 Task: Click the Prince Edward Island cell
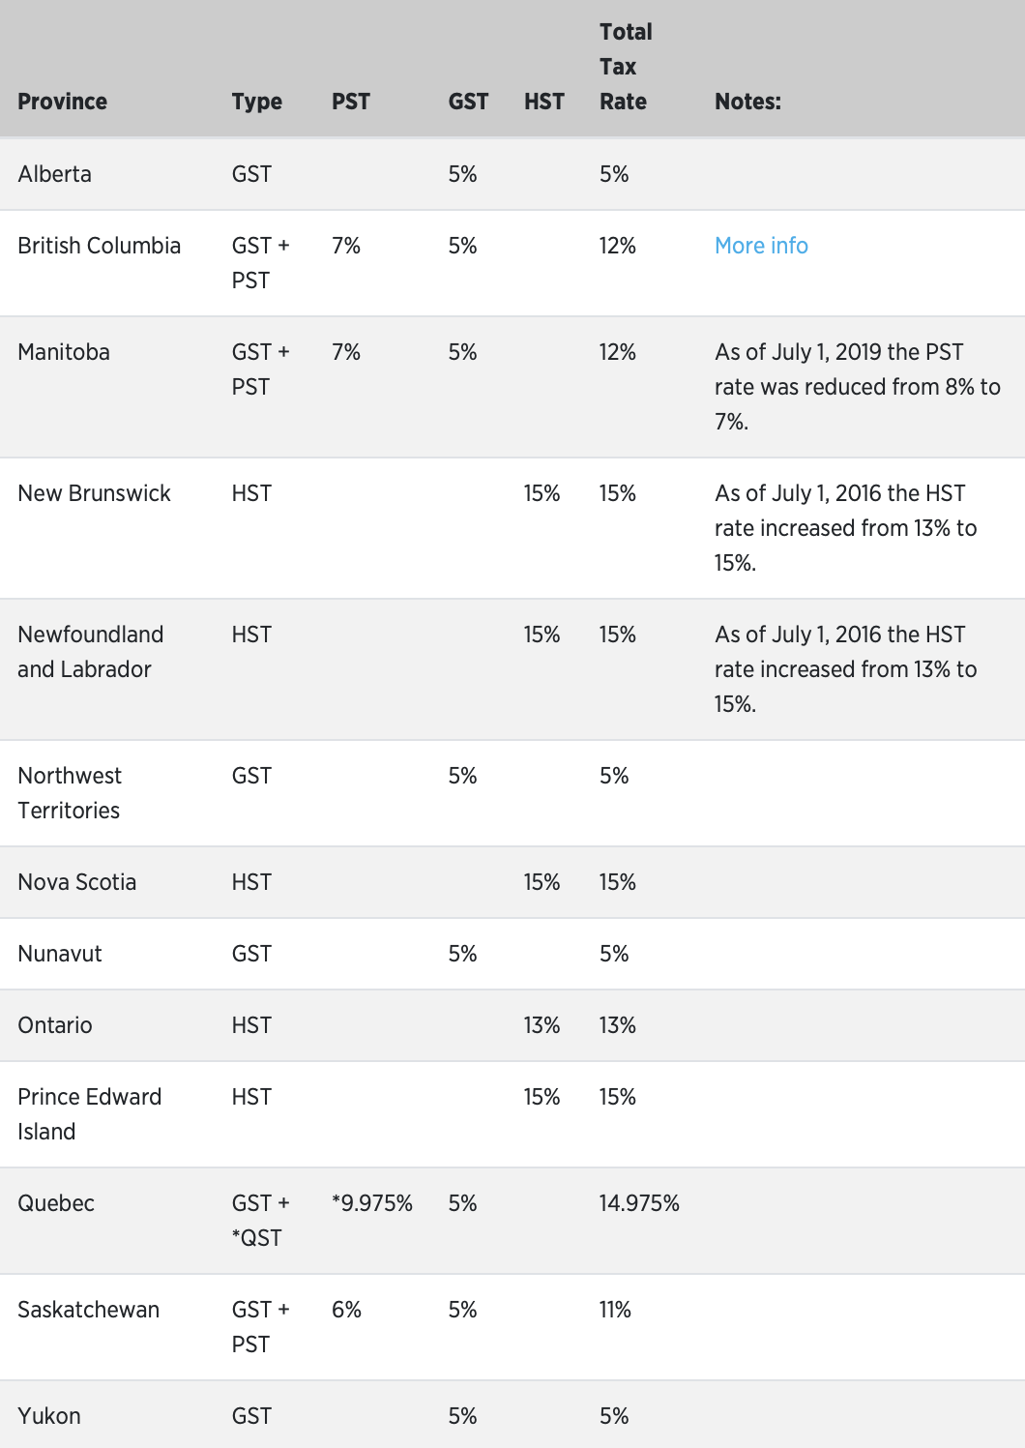pyautogui.click(x=90, y=1114)
